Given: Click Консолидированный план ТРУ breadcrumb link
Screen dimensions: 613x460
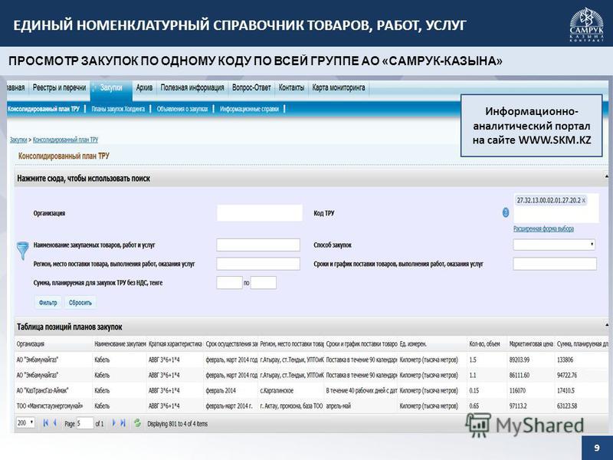Looking at the screenshot, I should point(65,140).
